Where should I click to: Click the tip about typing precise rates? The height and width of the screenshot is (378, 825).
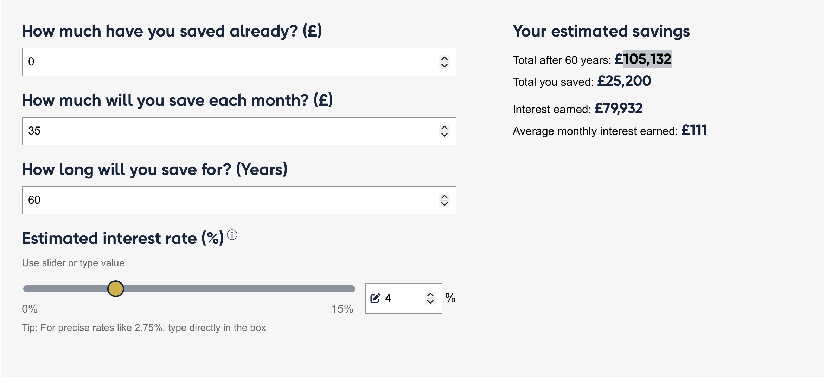pos(144,327)
